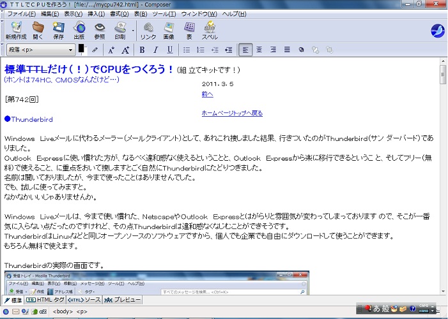Insert an image with 画像 icon

(169, 30)
